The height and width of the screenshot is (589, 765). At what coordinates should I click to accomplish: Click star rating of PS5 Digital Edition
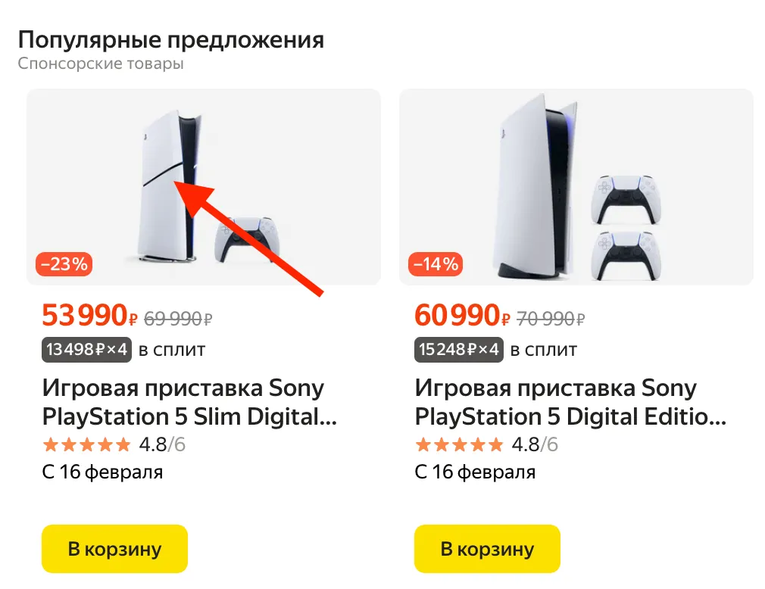coord(459,444)
